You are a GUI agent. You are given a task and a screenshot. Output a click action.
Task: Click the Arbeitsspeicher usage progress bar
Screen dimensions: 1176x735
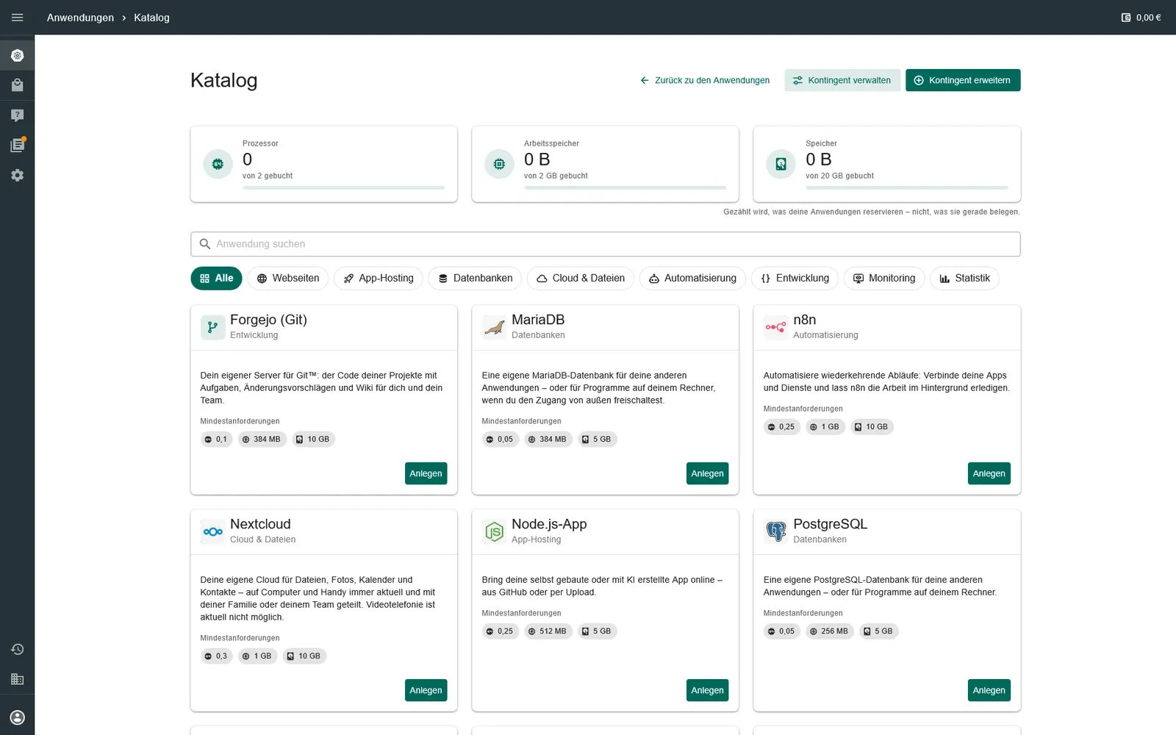pos(625,188)
